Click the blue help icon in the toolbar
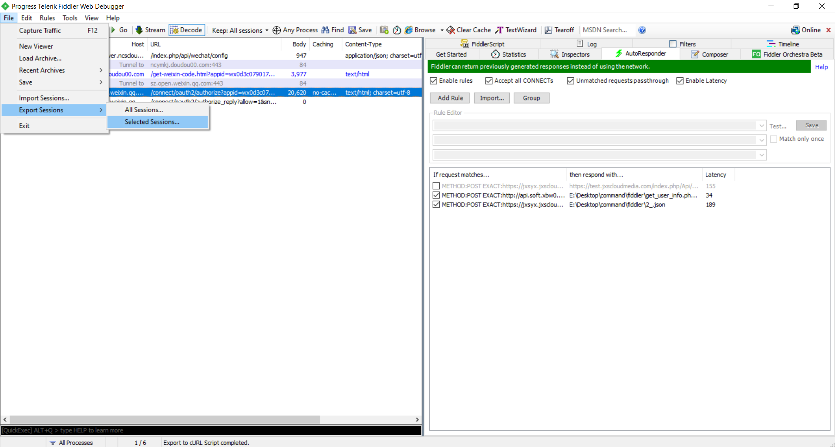Viewport: 835px width, 447px height. [x=642, y=30]
